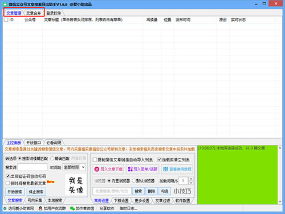Click the 停止搜索 button
The width and height of the screenshot is (285, 214).
tap(36, 192)
